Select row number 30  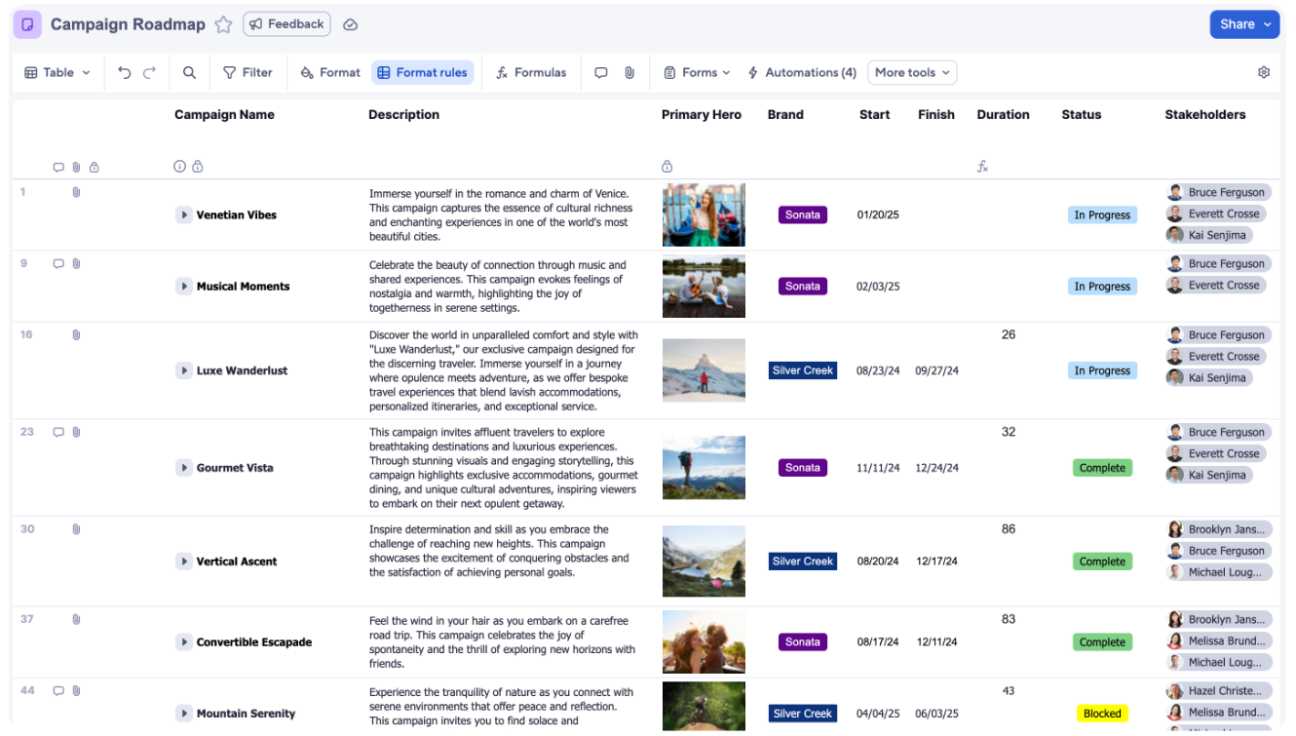27,529
